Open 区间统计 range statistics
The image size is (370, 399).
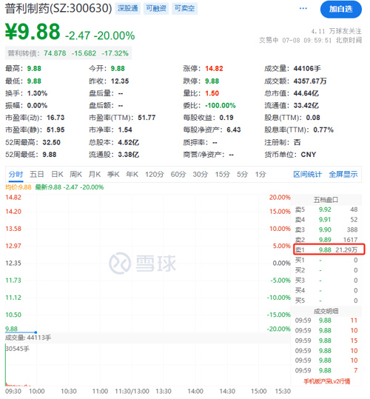click(307, 175)
